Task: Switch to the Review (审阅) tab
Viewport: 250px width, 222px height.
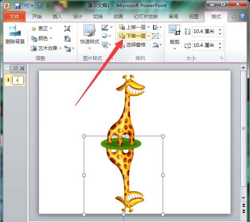Action: point(173,17)
